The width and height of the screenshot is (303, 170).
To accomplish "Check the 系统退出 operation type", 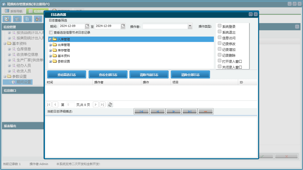I will click(x=219, y=32).
